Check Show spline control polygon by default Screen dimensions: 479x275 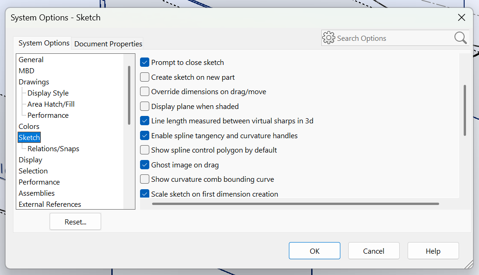145,150
